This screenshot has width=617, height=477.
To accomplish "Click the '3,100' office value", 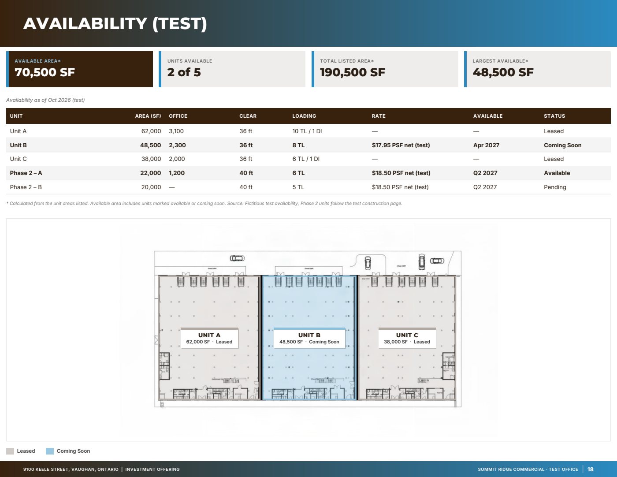I will point(176,131).
